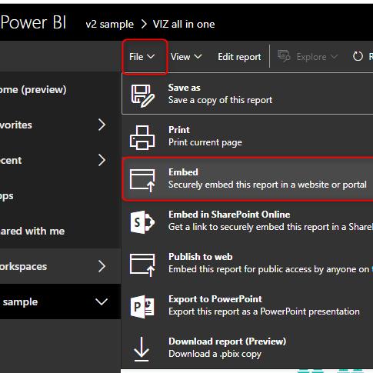Click v2 sample breadcrumb link
373x373 pixels.
coord(110,24)
